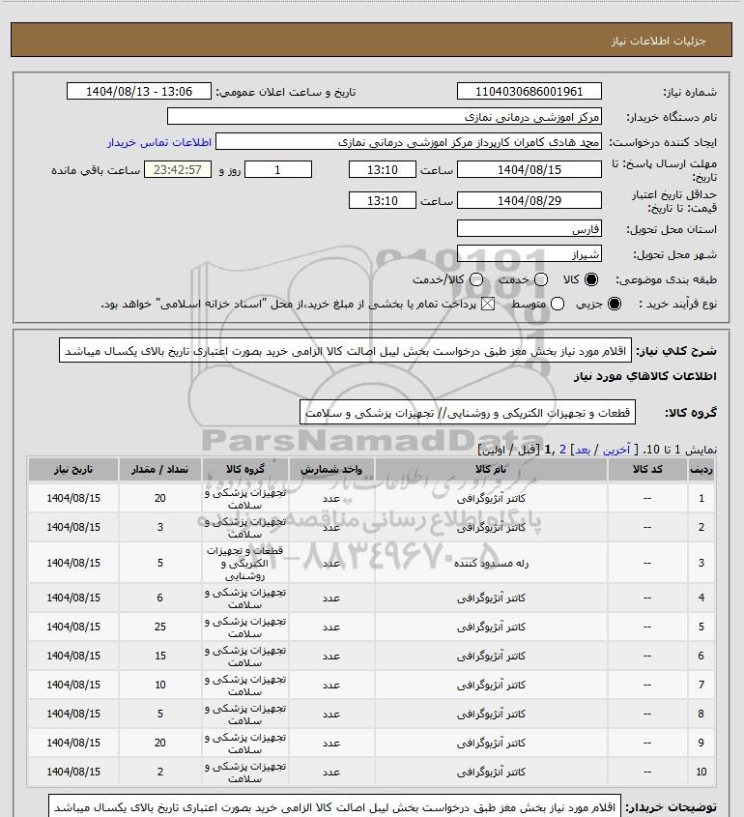Viewport: 744px width, 817px height.
Task: Click the general description text box شرح کلی نیاز
Action: (345, 350)
